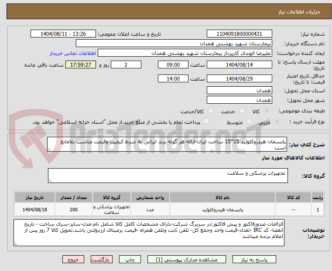The height and width of the screenshot is (271, 332).
Task: Open اطلاعات تماس خریدار link
Action: click(73, 53)
